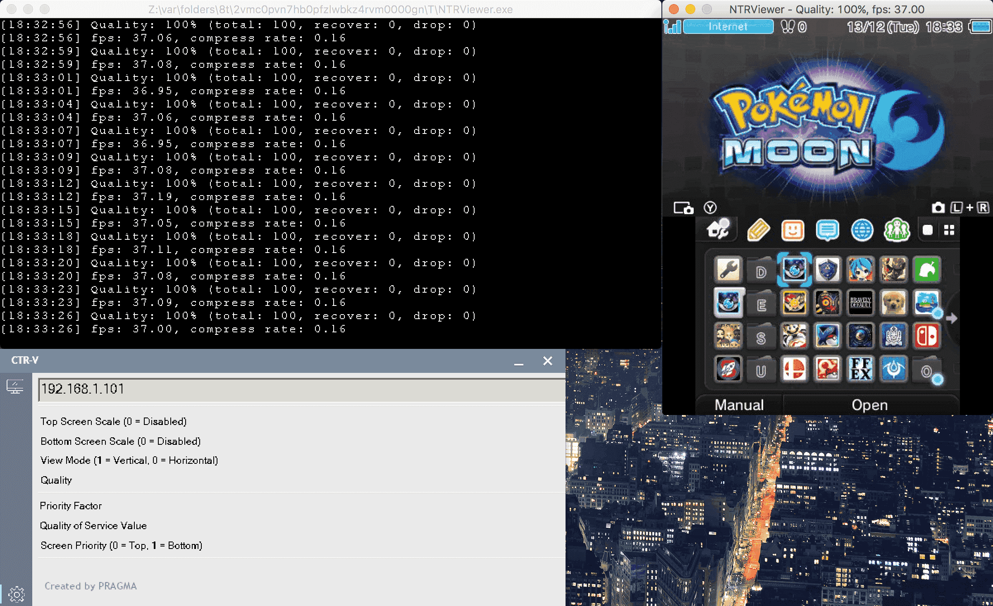Open folder D on 3DS home menu
This screenshot has width=993, height=606.
[x=761, y=271]
